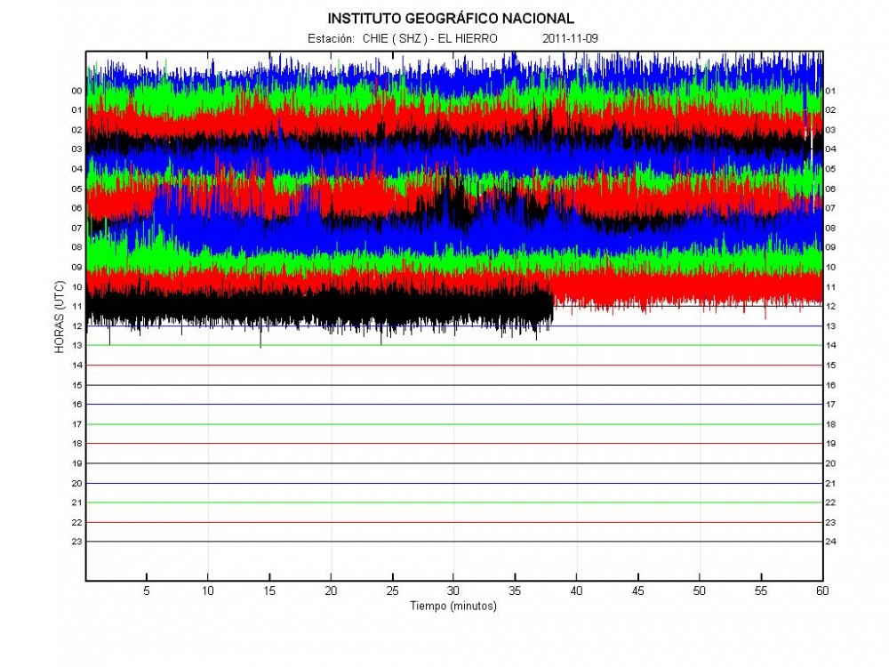Click left-axis hour label 23

coord(77,542)
